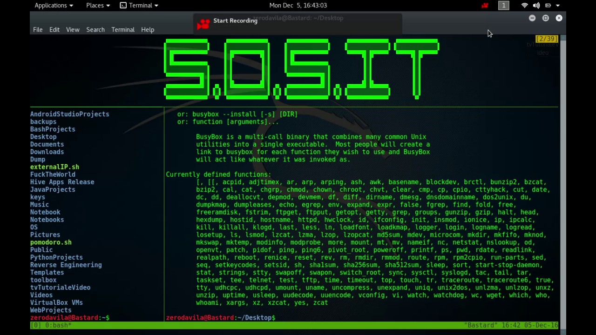596x335 pixels.
Task: Click the battery status icon
Action: pos(548,5)
